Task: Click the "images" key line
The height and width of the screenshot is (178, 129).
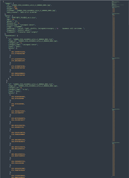Action: pyautogui.click(x=9, y=3)
